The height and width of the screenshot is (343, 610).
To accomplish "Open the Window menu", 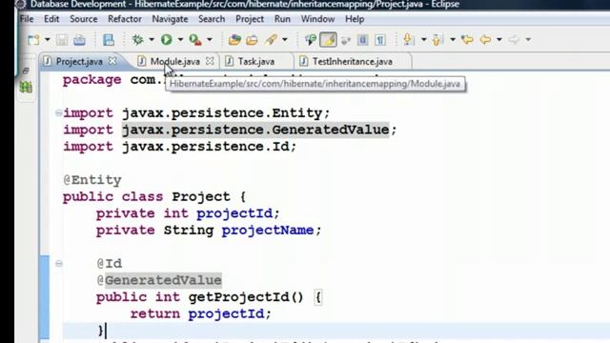I will 317,19.
